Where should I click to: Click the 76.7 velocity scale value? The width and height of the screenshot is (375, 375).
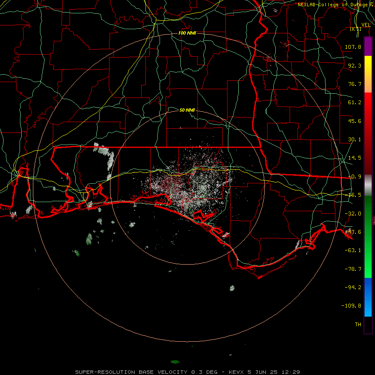click(x=355, y=84)
